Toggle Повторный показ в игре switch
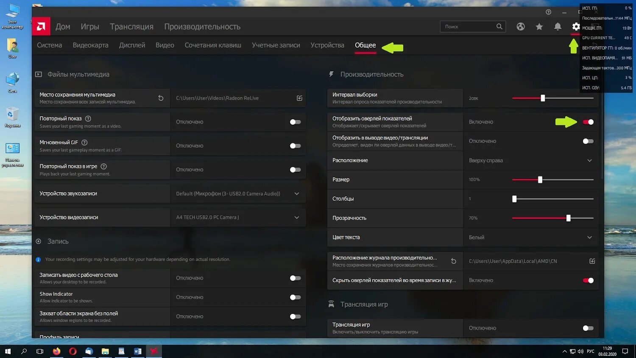 [x=296, y=170]
